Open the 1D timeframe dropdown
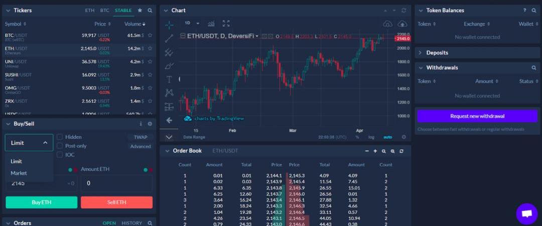Viewport: 542px width, 226px height. [x=192, y=24]
